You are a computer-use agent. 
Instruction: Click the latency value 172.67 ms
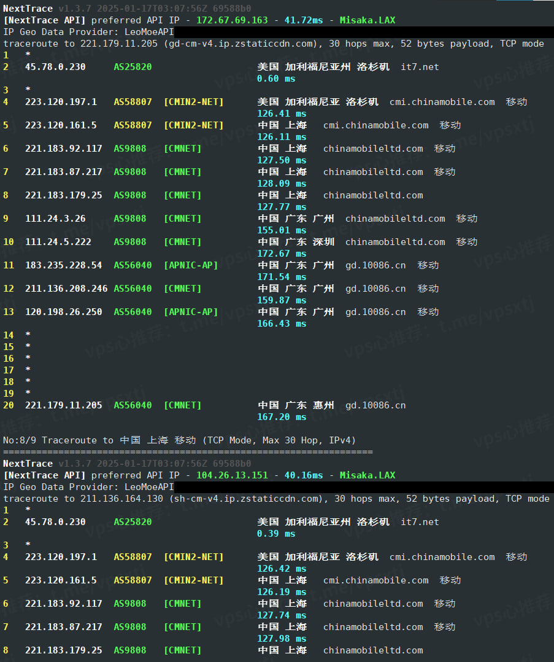click(282, 254)
